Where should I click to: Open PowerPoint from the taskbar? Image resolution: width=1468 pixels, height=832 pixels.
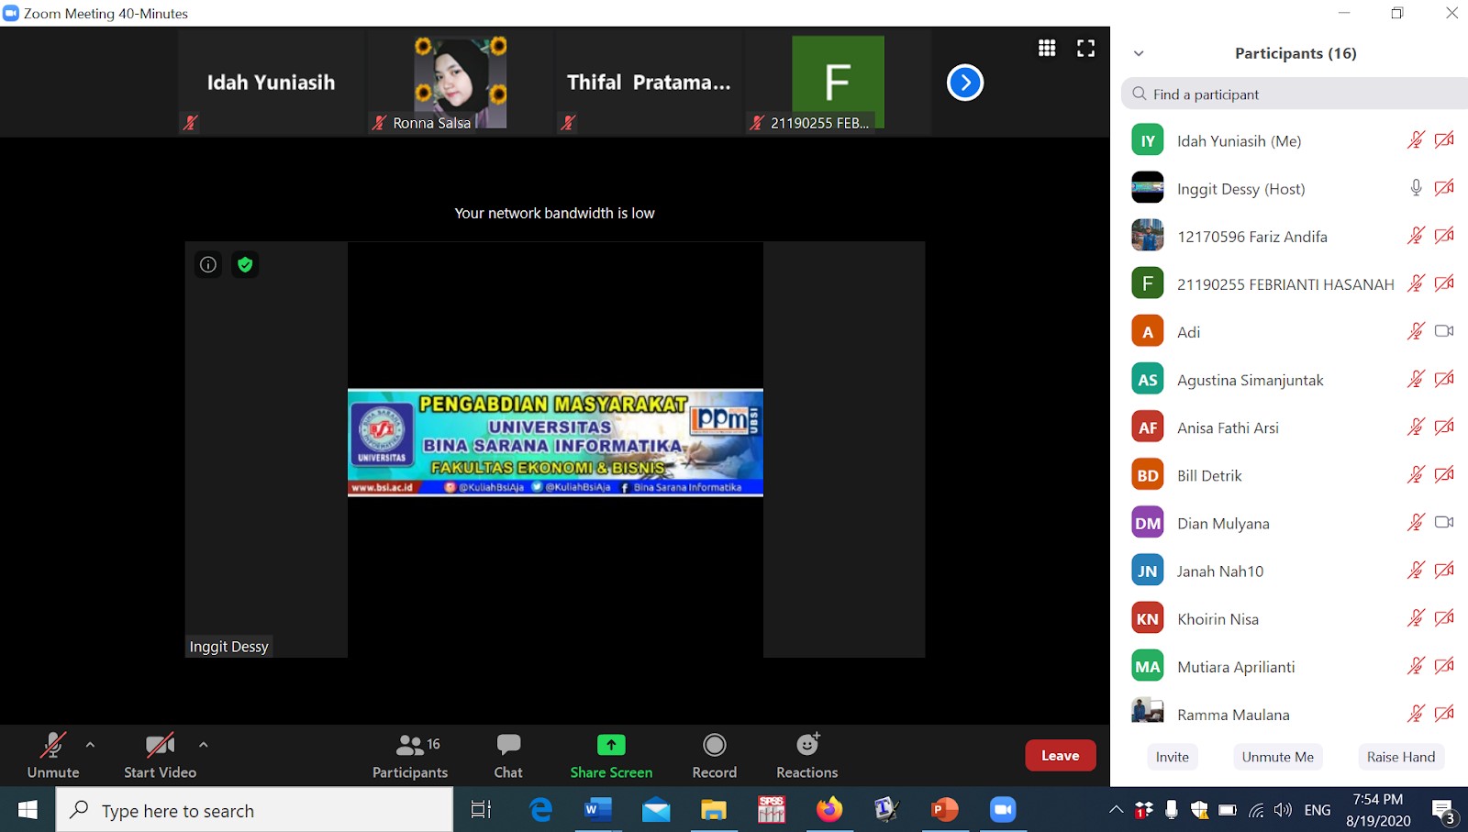945,810
